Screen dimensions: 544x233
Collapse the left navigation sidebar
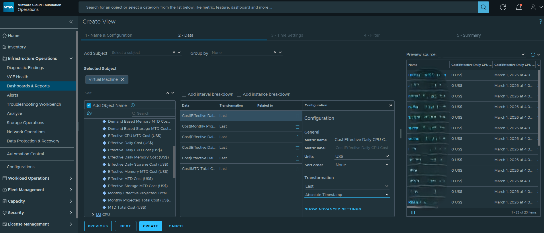point(71,22)
